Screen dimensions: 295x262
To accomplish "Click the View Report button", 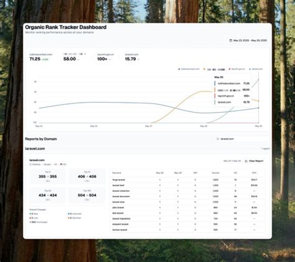I will pyautogui.click(x=256, y=161).
